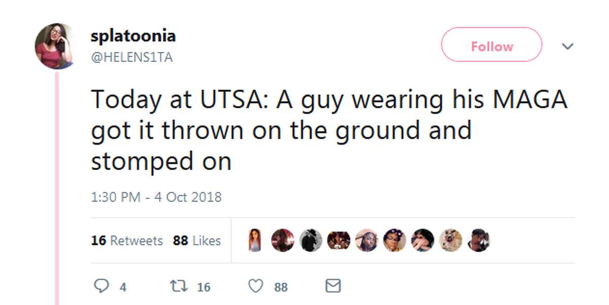Open the tweet timestamp permalink

(156, 196)
